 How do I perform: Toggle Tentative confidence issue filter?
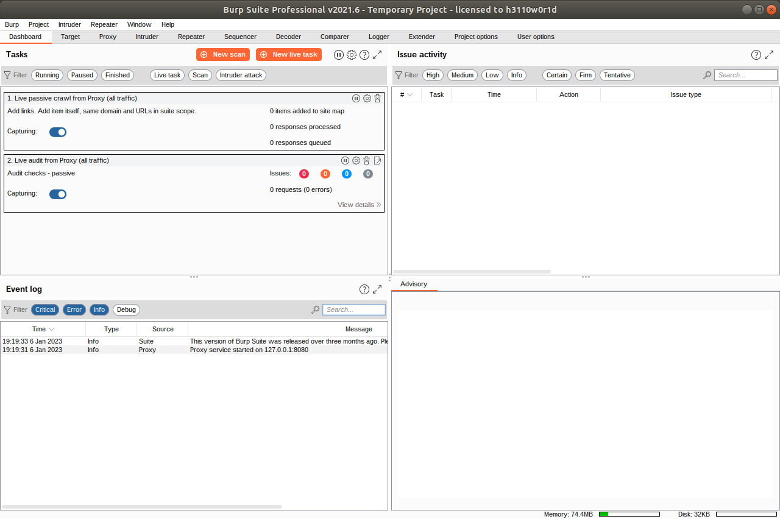pos(617,76)
